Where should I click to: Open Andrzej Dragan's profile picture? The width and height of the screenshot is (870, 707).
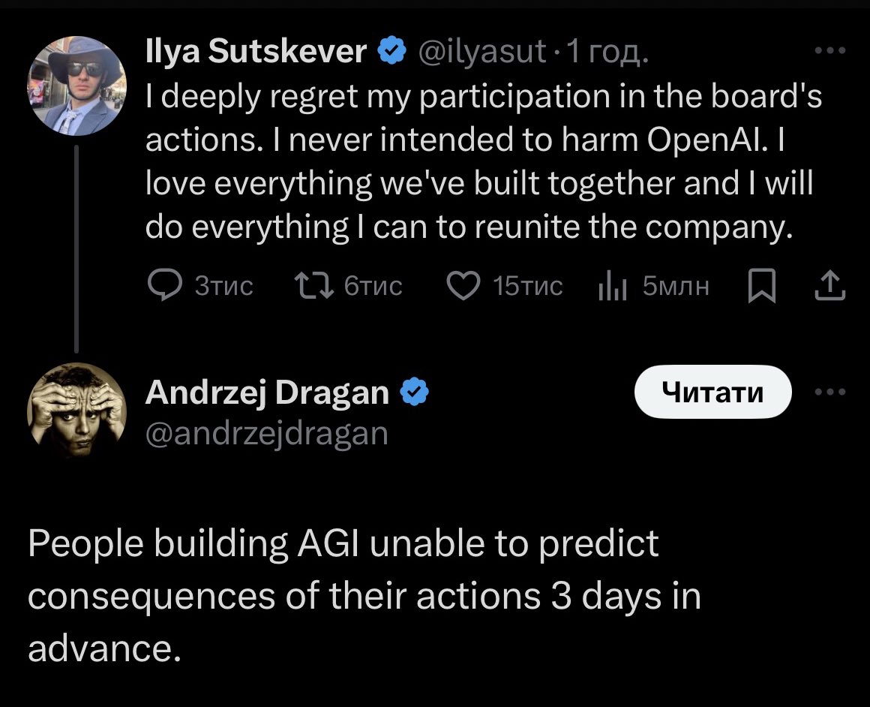point(77,410)
